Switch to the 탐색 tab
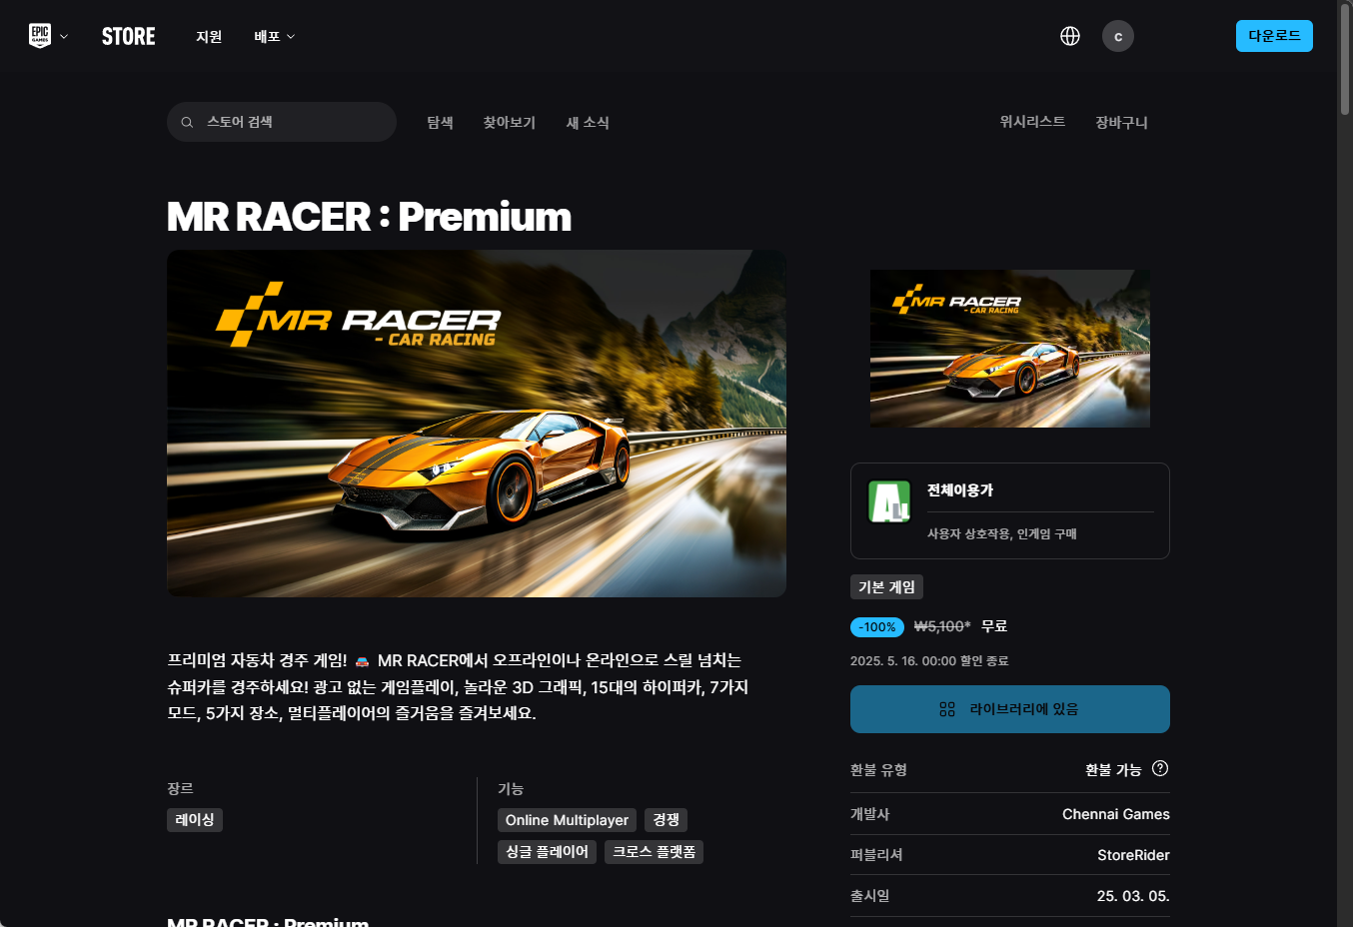The width and height of the screenshot is (1353, 927). pyautogui.click(x=441, y=122)
